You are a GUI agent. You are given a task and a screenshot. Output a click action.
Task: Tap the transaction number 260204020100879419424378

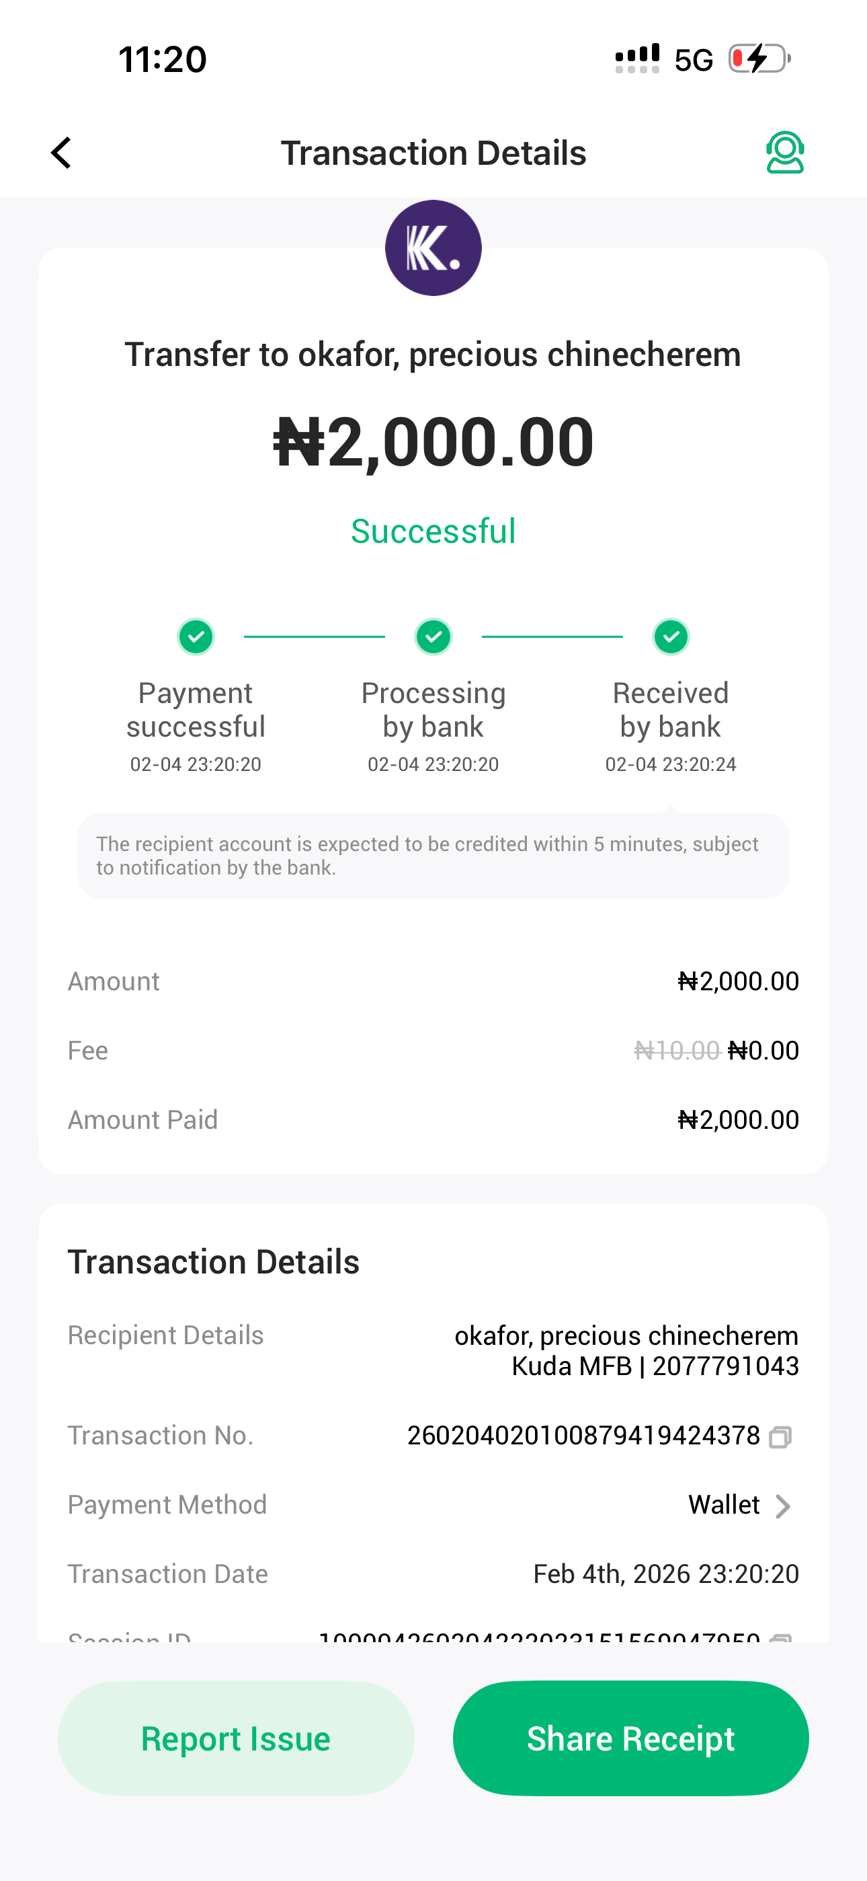point(583,1436)
